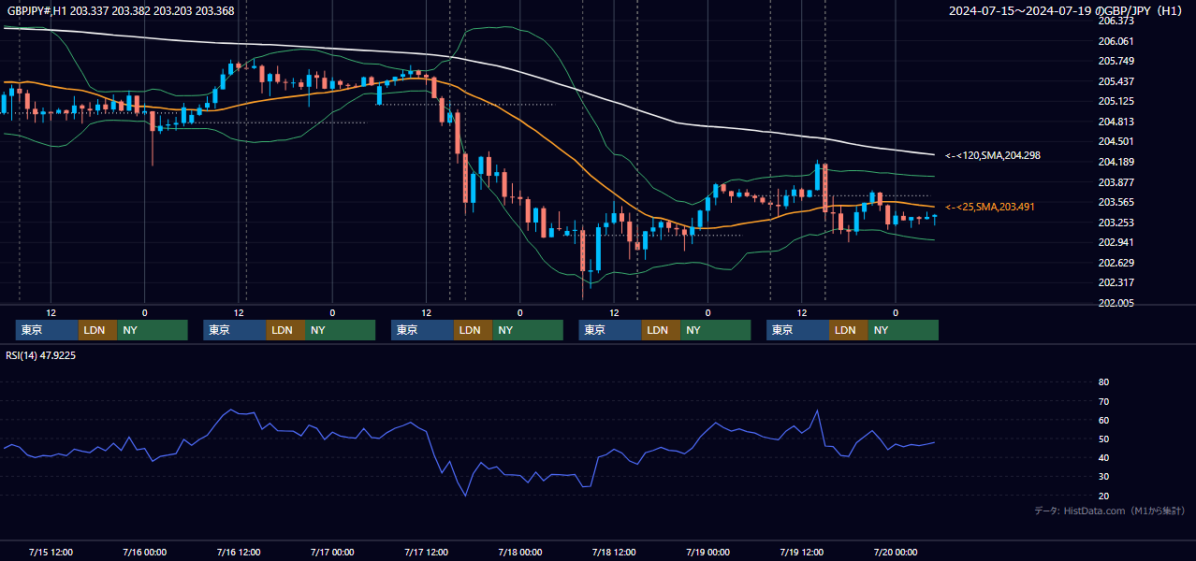
Task: Click the HistData.com data source credit
Action: (1110, 511)
